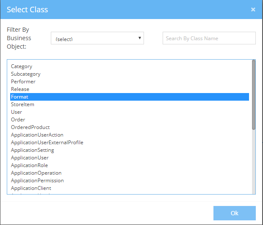The width and height of the screenshot is (263, 225).
Task: Pick Order from the class list
Action: (x=18, y=120)
